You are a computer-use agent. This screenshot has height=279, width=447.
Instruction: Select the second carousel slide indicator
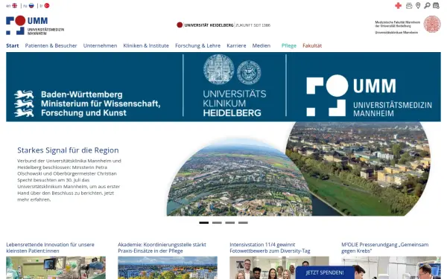(217, 222)
